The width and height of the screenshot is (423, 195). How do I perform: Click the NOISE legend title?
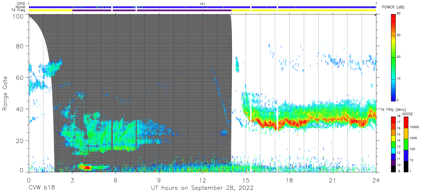(x=408, y=114)
